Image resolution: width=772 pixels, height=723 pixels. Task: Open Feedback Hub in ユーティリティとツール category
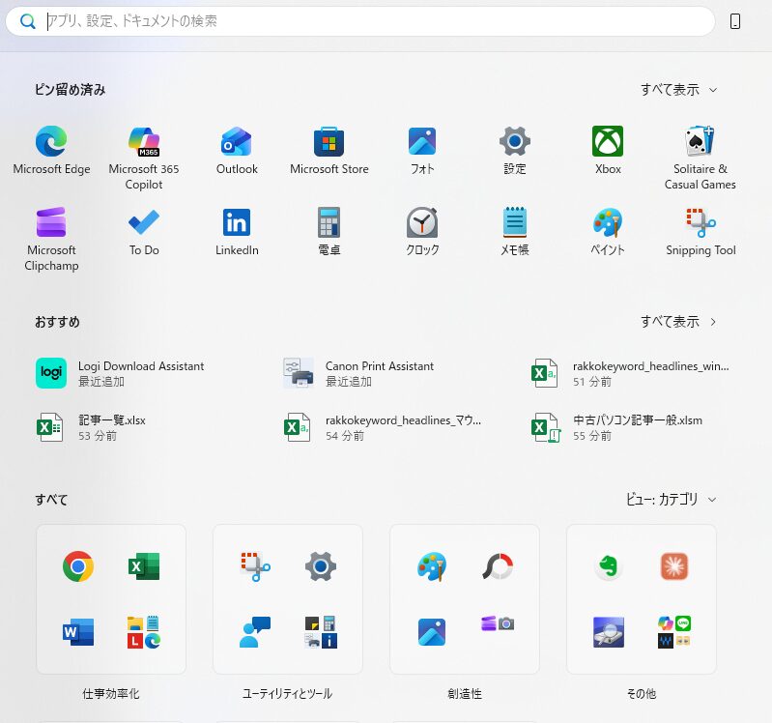pyautogui.click(x=255, y=632)
